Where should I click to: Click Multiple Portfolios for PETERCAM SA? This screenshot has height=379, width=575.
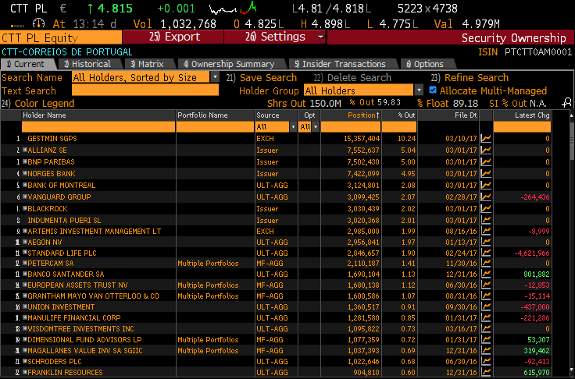208,264
